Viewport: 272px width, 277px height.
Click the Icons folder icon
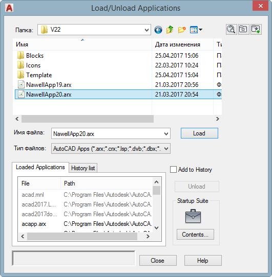tap(20, 65)
